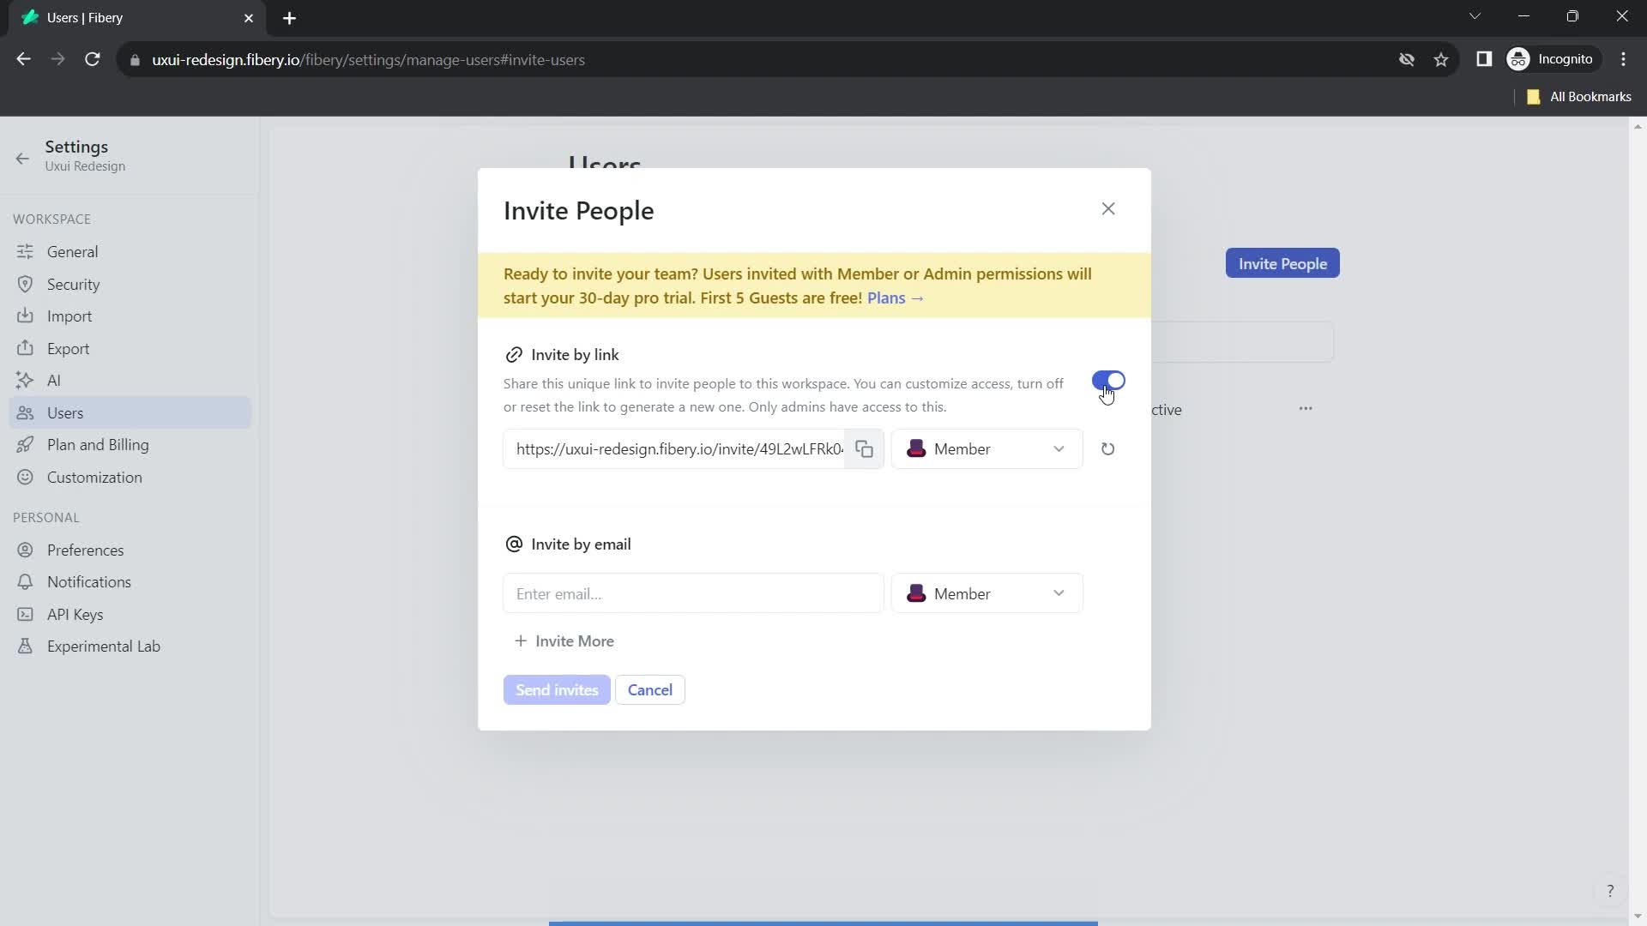Select Users in sidebar
Screen dimensions: 1647x926
click(130, 413)
